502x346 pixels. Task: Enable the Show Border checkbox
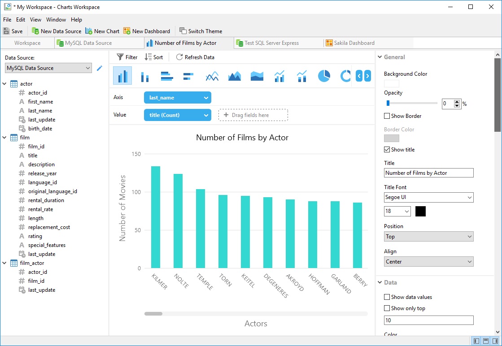(387, 116)
